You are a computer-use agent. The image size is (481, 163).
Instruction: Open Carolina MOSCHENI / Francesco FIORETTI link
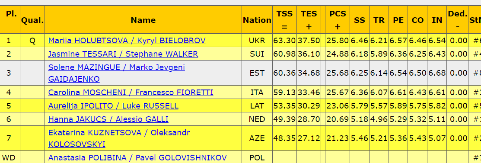coord(131,93)
